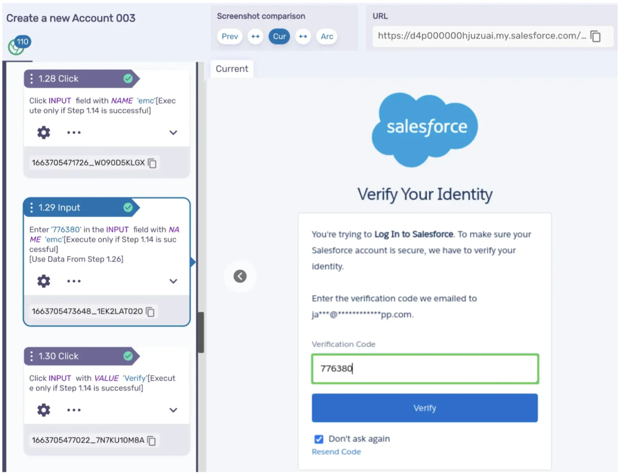
Task: Open more options dots in step 1.29
Action: pyautogui.click(x=74, y=281)
